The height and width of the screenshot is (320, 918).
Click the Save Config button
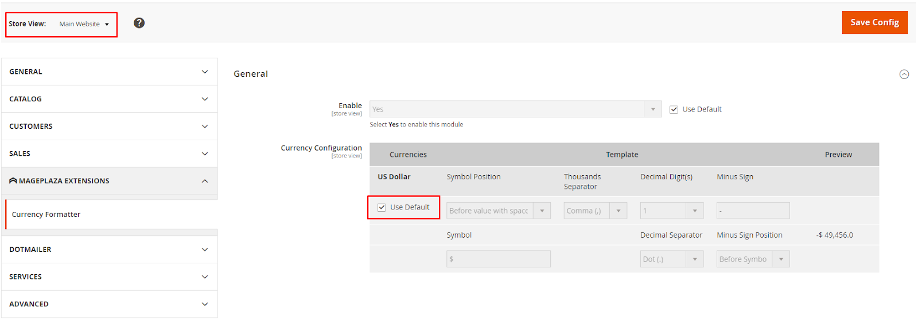pos(875,22)
